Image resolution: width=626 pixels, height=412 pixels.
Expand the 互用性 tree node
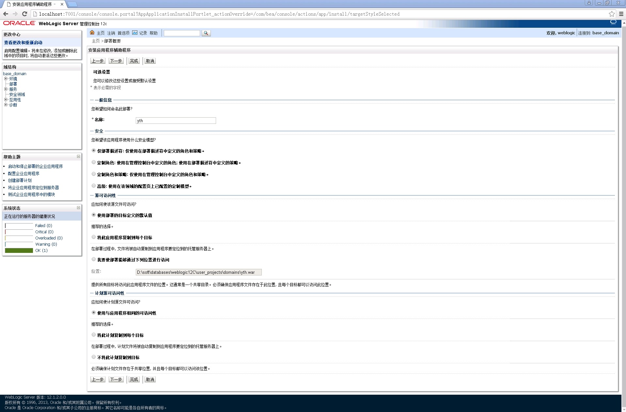point(6,100)
